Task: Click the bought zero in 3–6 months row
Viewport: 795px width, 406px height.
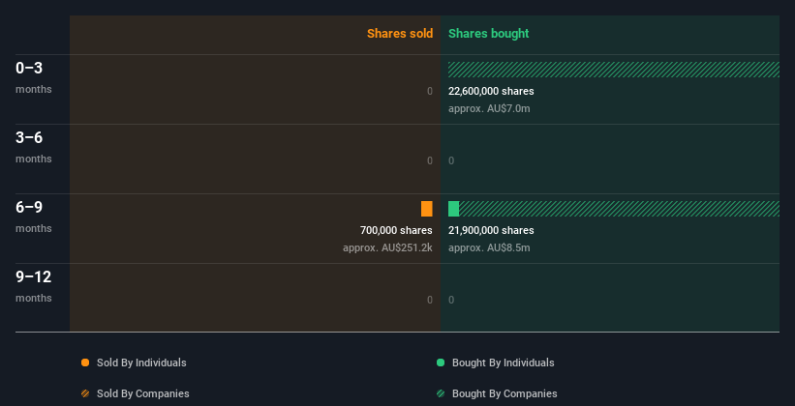Action: pyautogui.click(x=451, y=161)
